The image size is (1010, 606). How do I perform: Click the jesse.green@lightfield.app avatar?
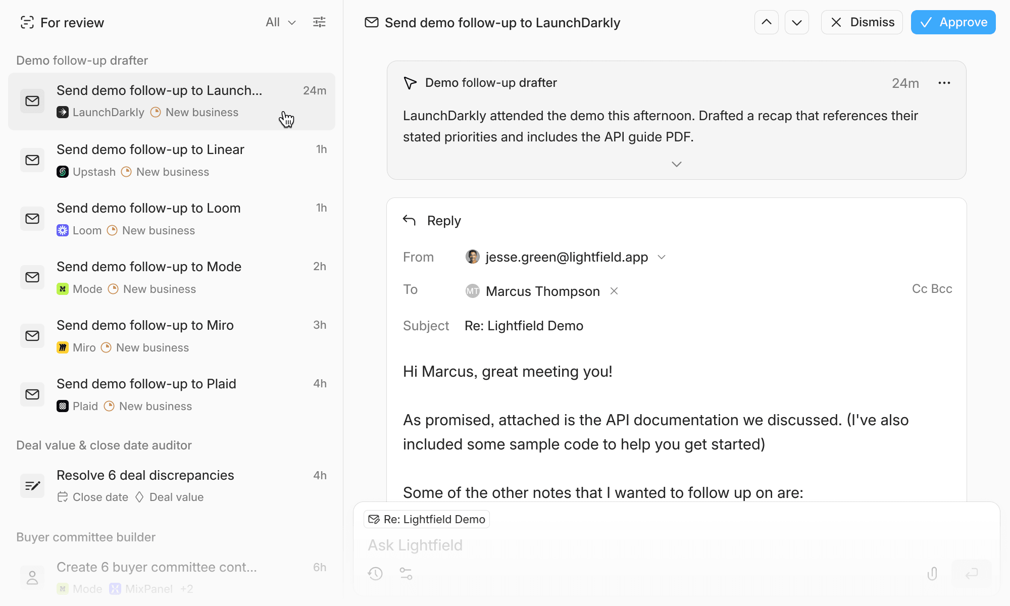pos(473,257)
